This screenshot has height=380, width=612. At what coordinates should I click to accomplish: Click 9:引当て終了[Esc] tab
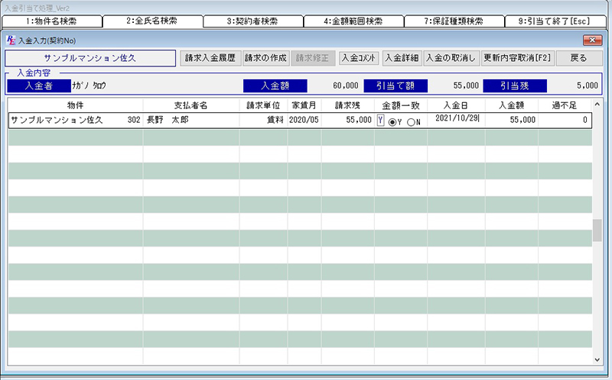555,21
